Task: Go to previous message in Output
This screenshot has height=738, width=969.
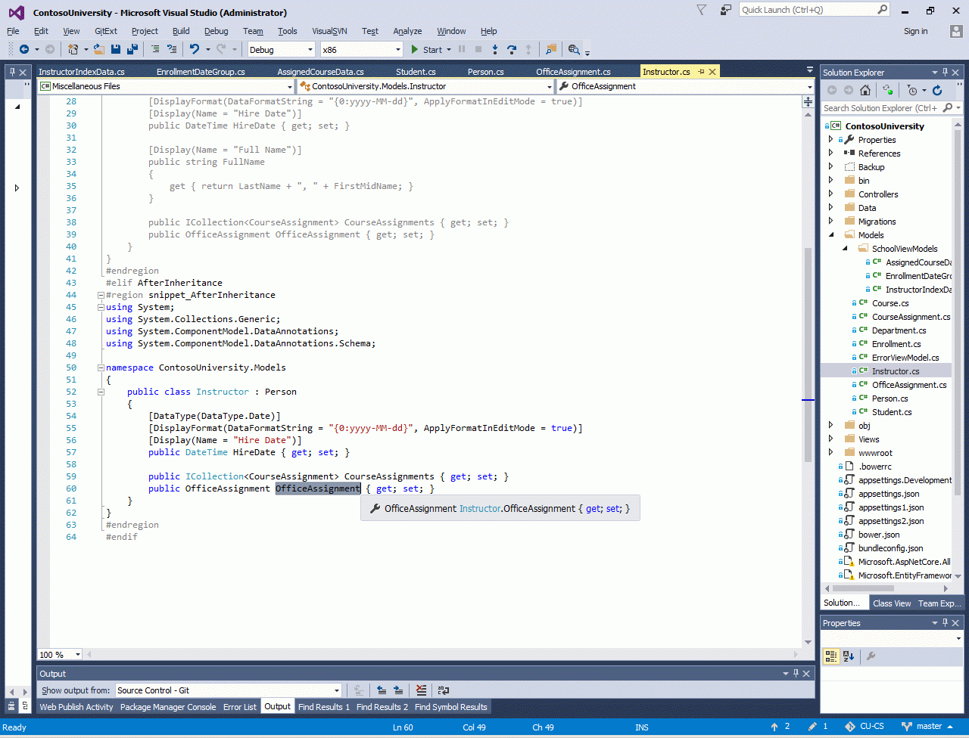Action: 382,690
